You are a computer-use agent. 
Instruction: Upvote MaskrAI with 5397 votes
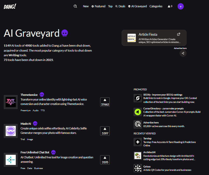(105, 131)
